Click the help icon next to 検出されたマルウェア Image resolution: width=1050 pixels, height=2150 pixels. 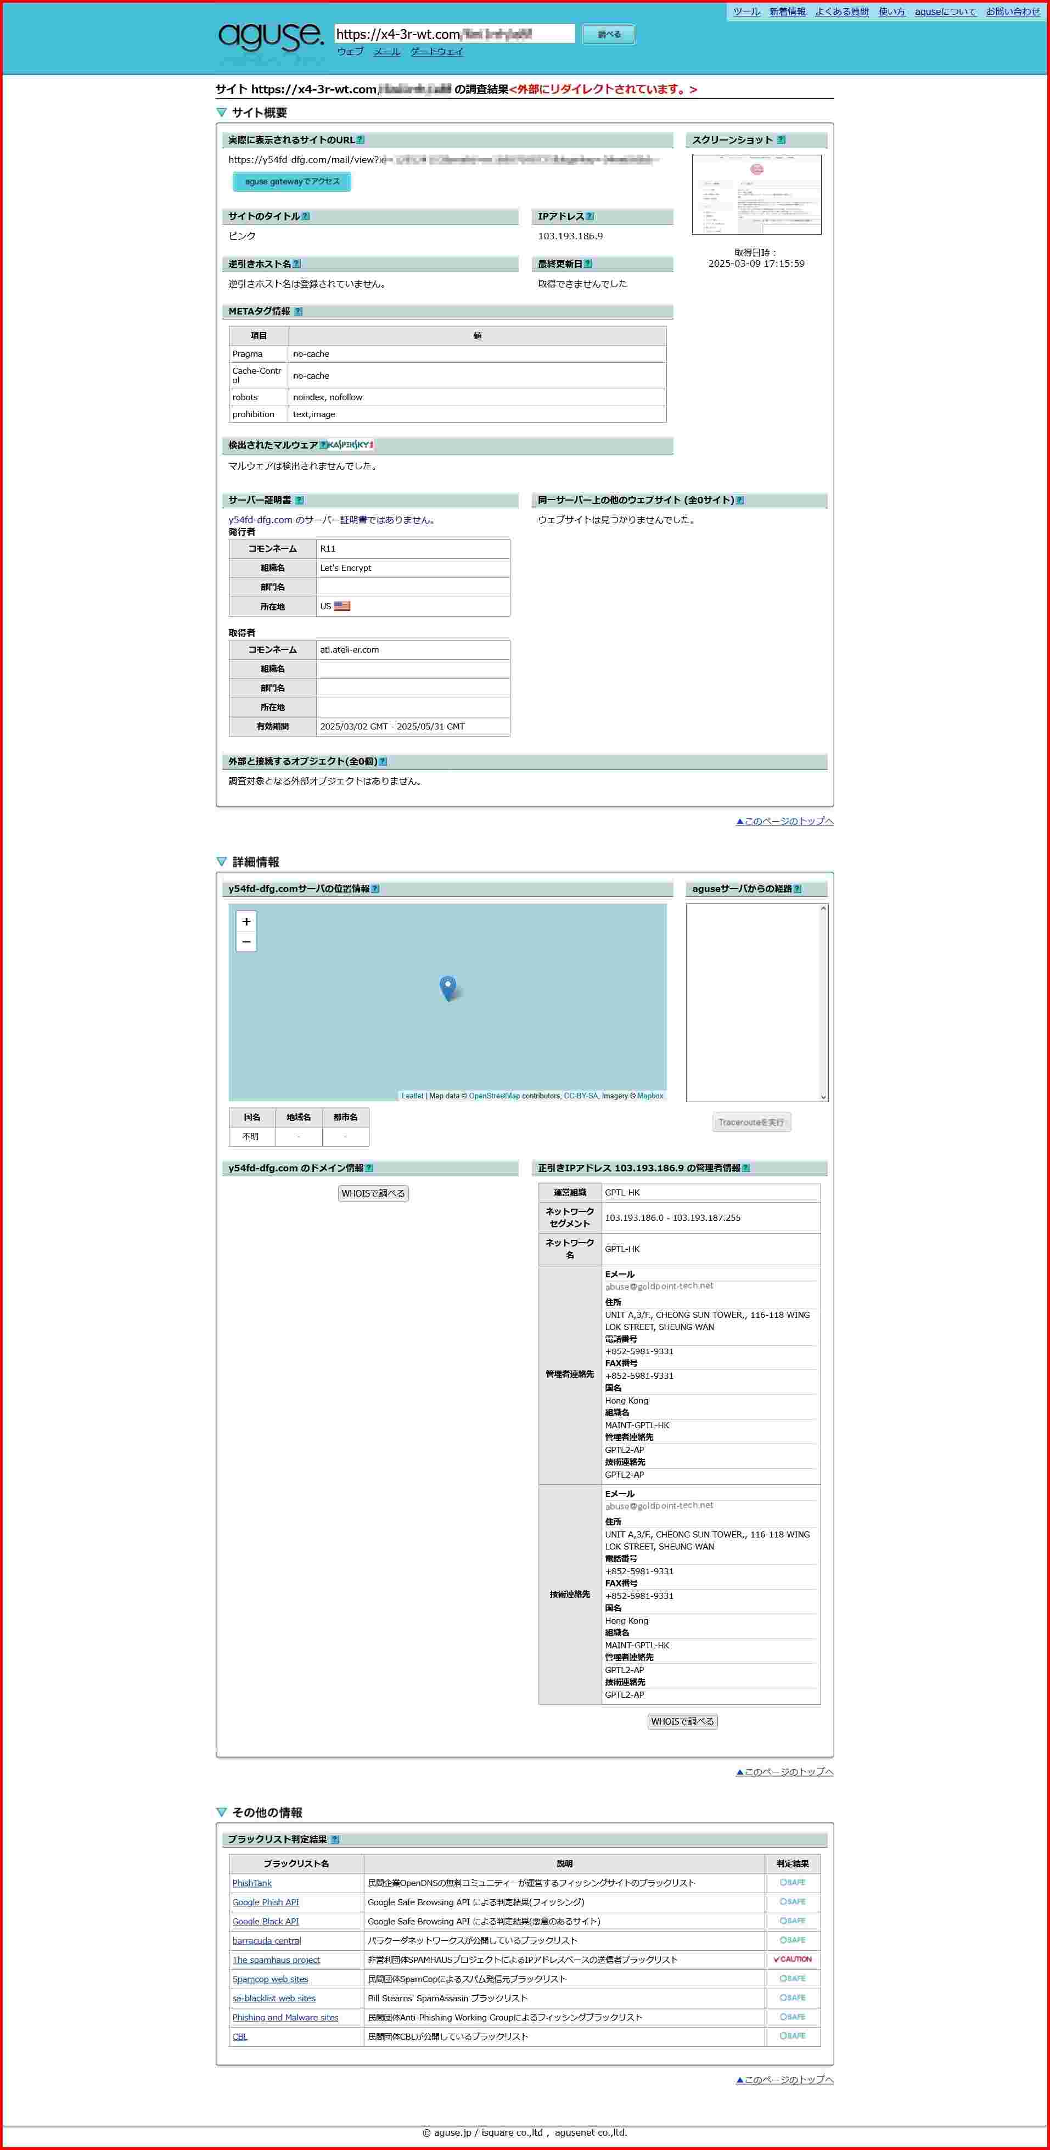pyautogui.click(x=323, y=445)
